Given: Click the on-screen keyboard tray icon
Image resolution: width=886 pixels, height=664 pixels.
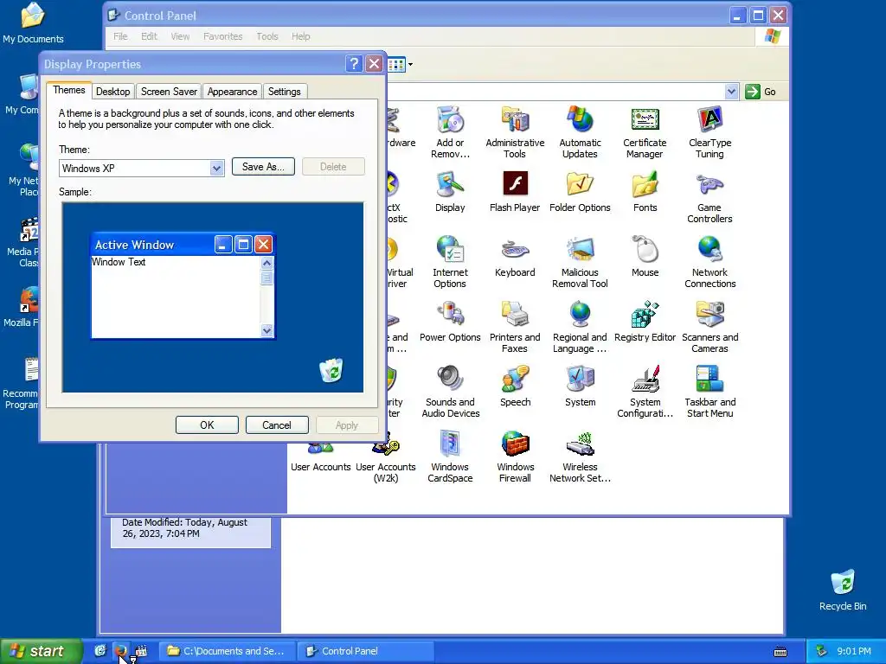Looking at the screenshot, I should 780,652.
